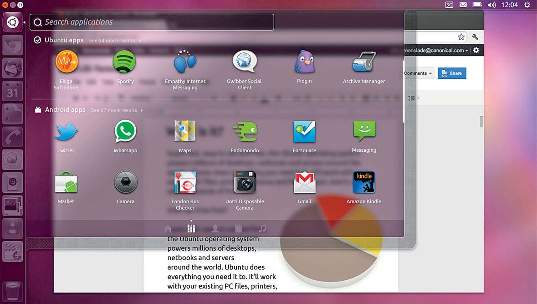This screenshot has width=537, height=304.
Task: Open the Maps Android app
Action: pos(185,131)
